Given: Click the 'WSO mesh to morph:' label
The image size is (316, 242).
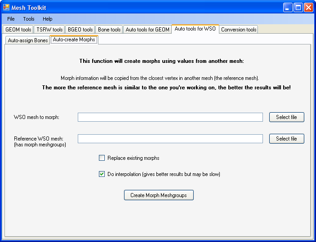Looking at the screenshot, I should tap(36, 117).
